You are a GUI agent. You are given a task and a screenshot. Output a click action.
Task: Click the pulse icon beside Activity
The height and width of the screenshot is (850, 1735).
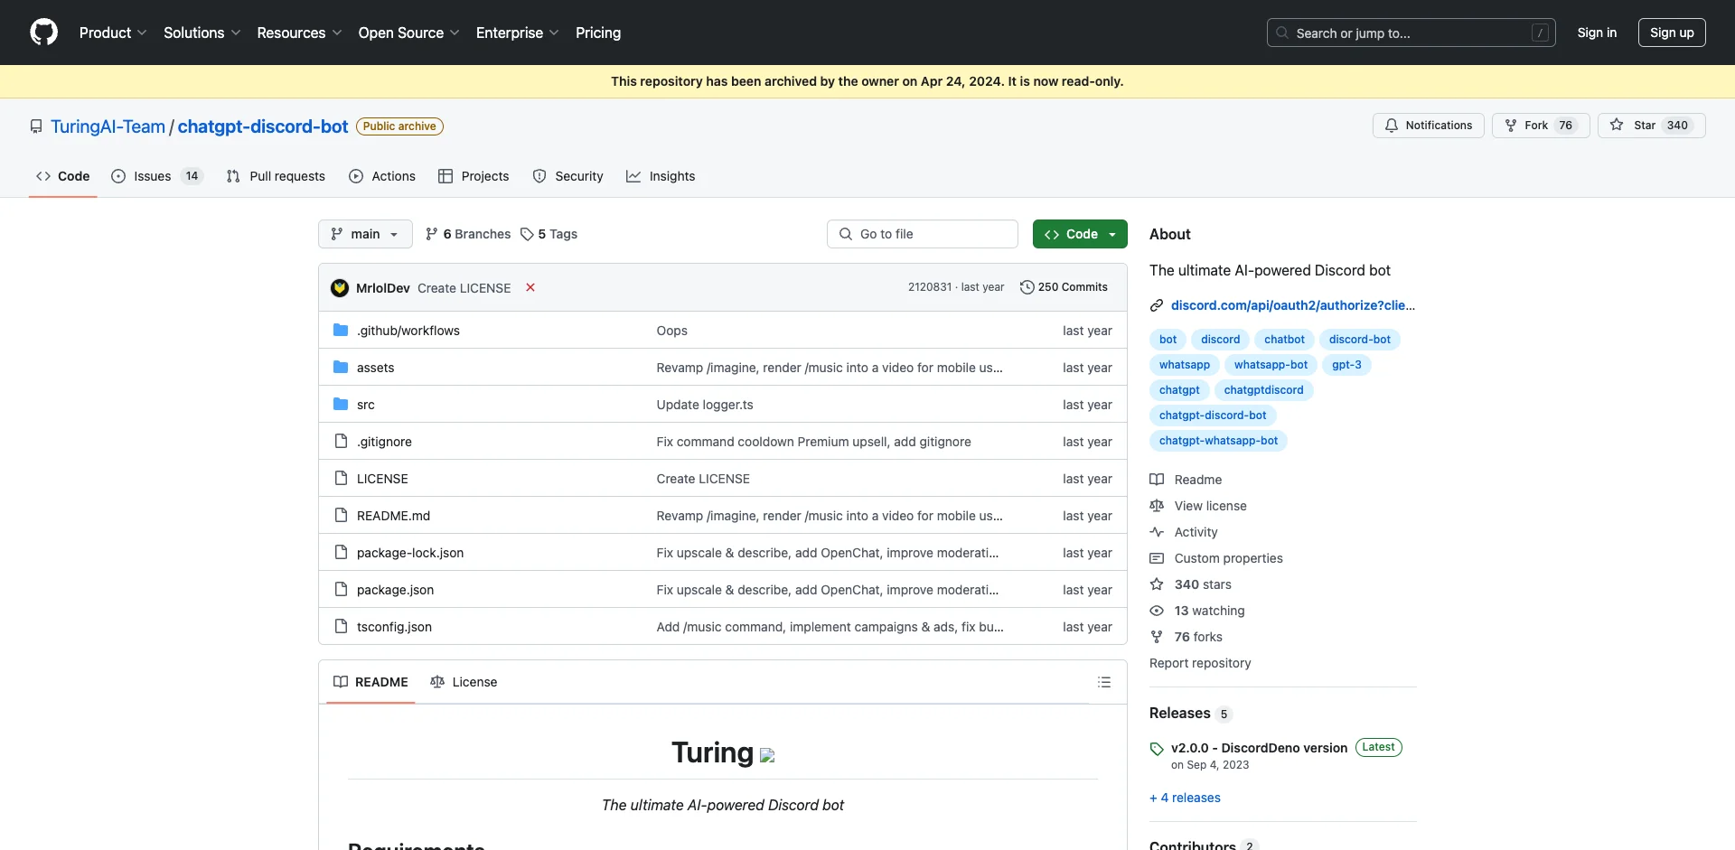click(1157, 532)
